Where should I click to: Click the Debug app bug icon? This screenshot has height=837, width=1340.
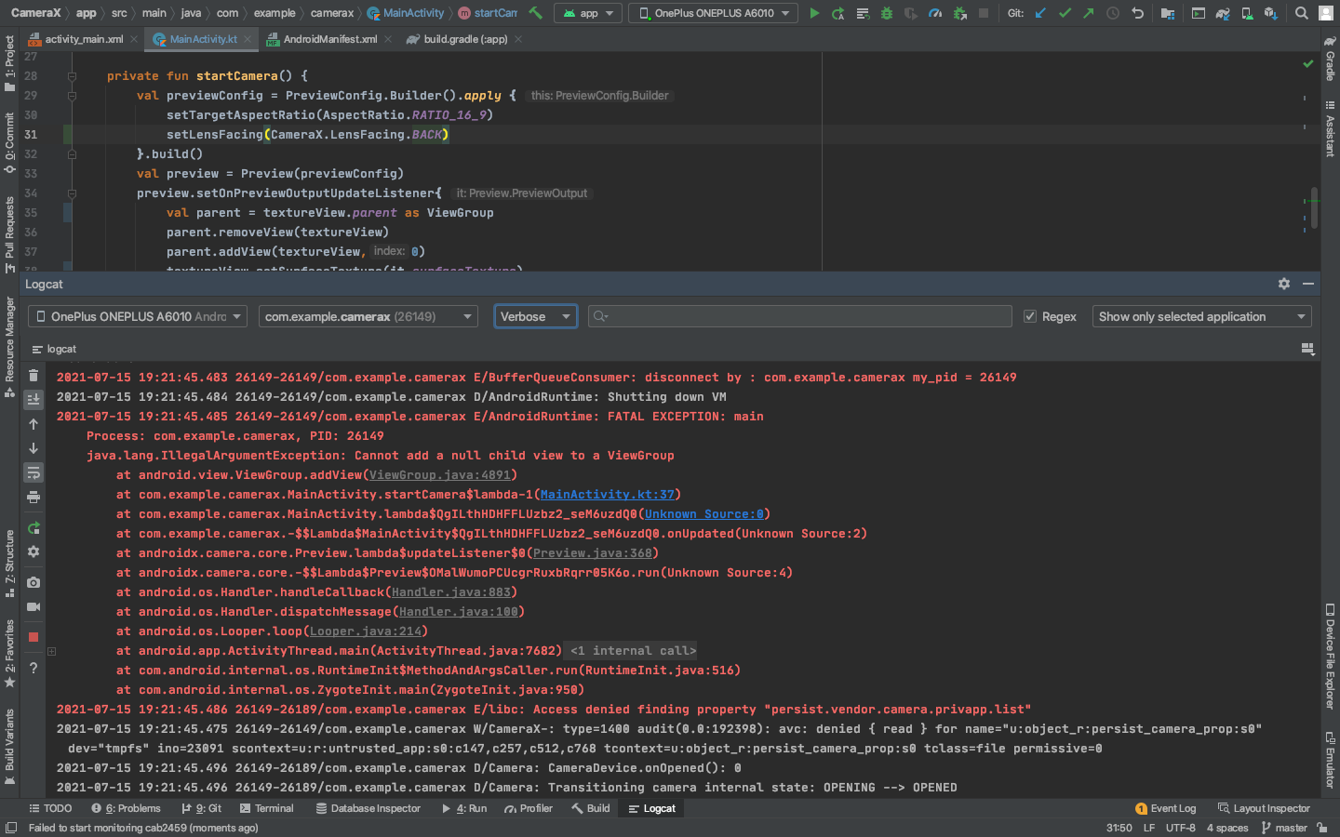click(x=886, y=13)
